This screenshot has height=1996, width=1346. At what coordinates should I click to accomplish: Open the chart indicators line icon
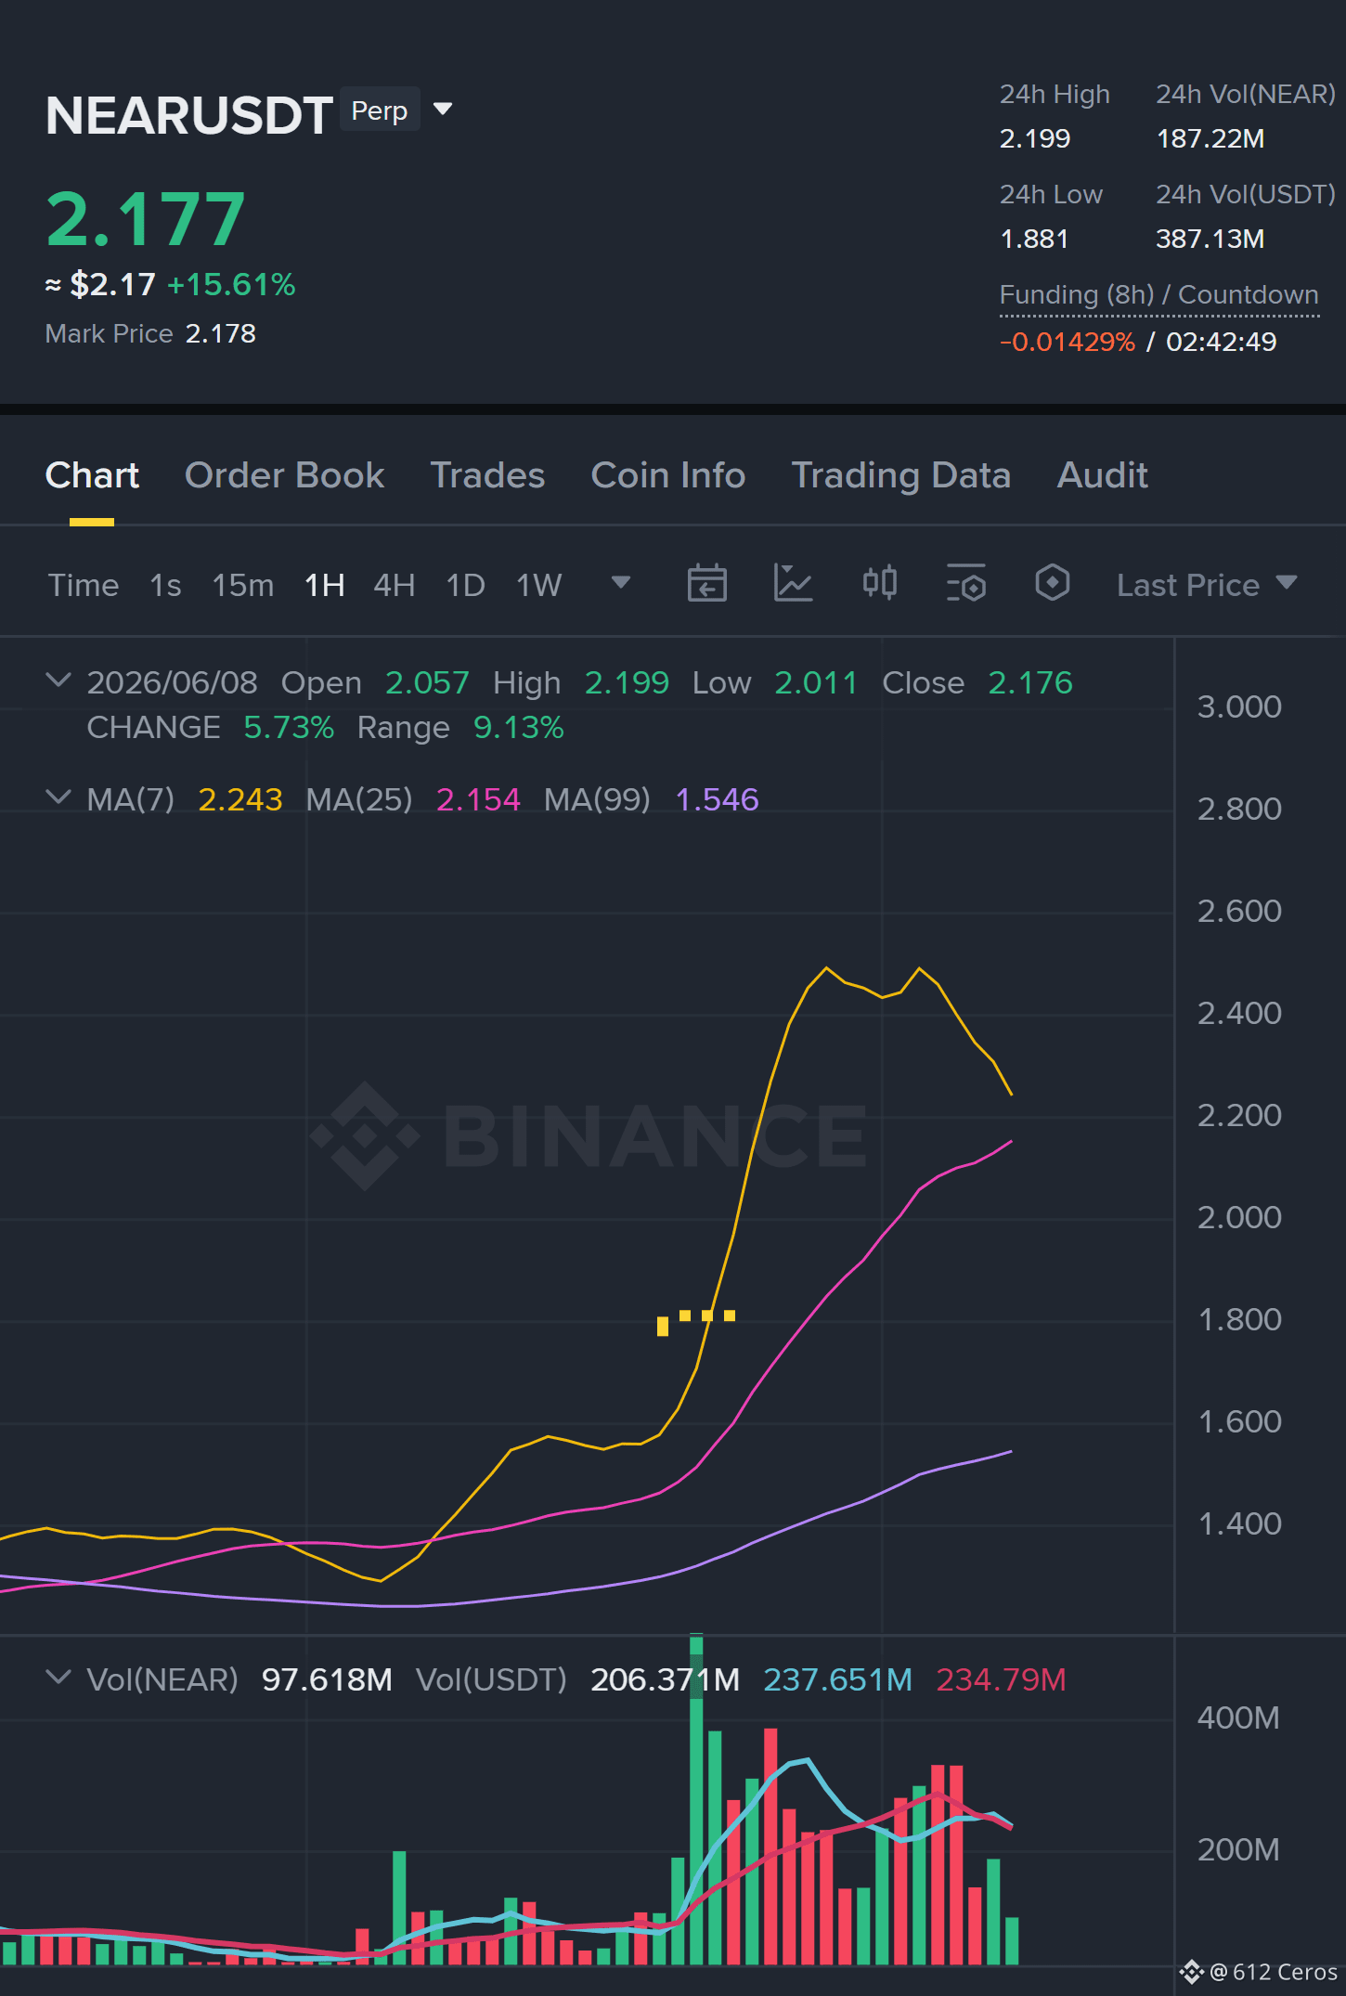[x=793, y=584]
